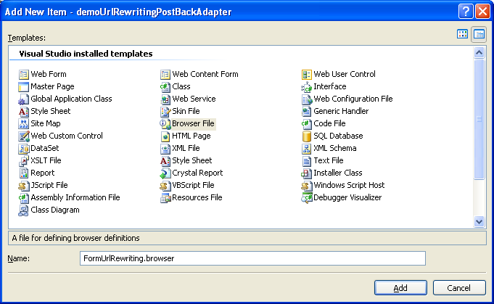This screenshot has height=304, width=494.
Task: Pick the Report template icon
Action: click(x=24, y=173)
